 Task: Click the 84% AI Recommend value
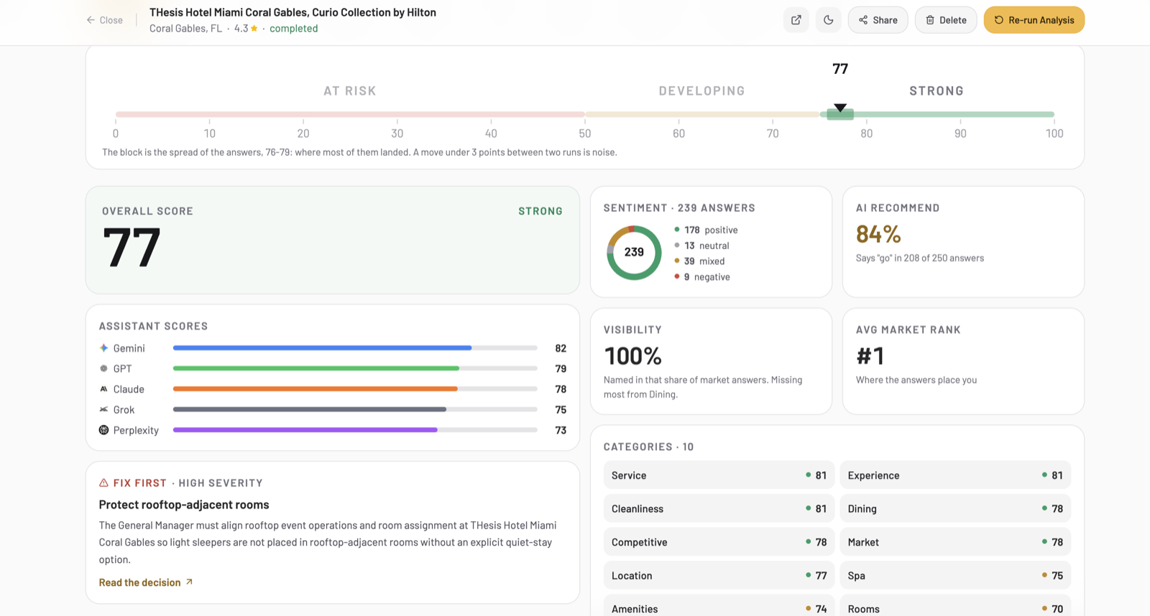point(878,234)
